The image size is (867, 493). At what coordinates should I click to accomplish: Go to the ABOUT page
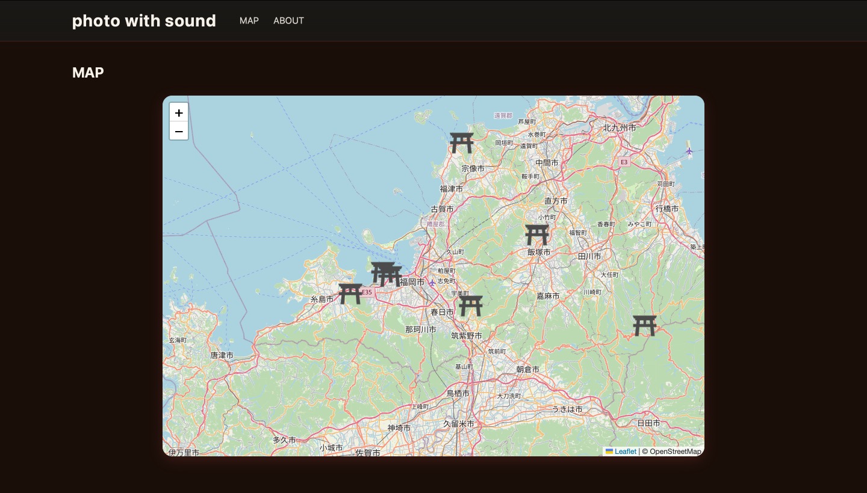coord(288,20)
